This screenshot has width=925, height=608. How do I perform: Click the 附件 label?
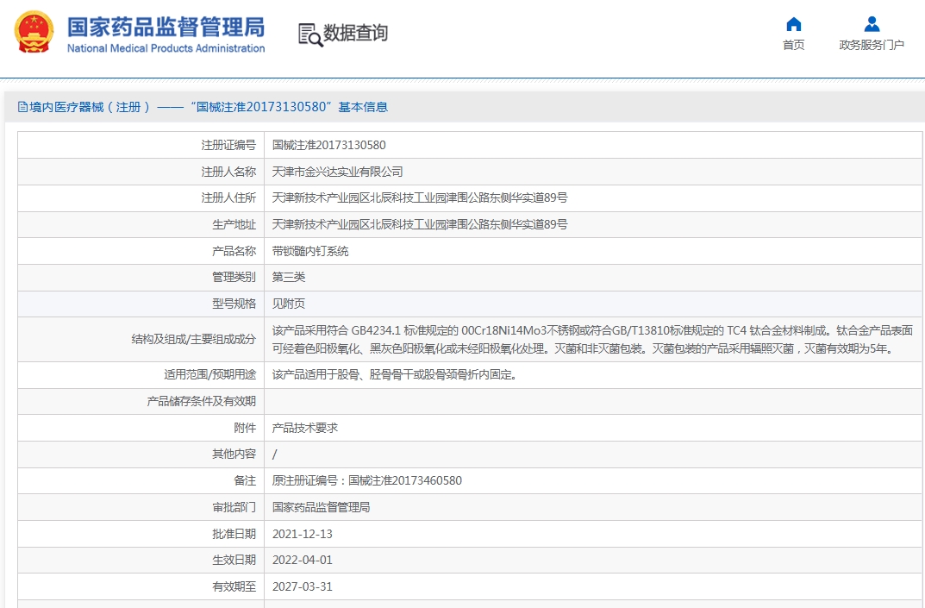245,428
